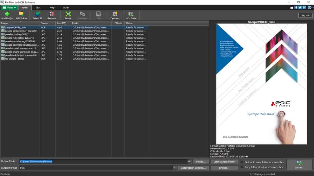The width and height of the screenshot is (314, 176).
Task: Click the Twitter share icon
Action: 300,7
